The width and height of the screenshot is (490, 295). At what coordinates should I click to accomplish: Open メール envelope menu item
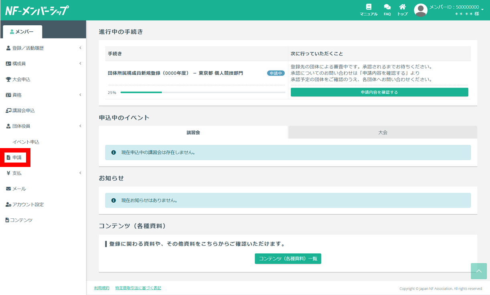(19, 189)
